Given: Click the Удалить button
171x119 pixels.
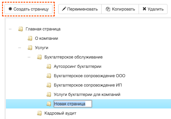Looking at the screenshot, I should point(153,9).
